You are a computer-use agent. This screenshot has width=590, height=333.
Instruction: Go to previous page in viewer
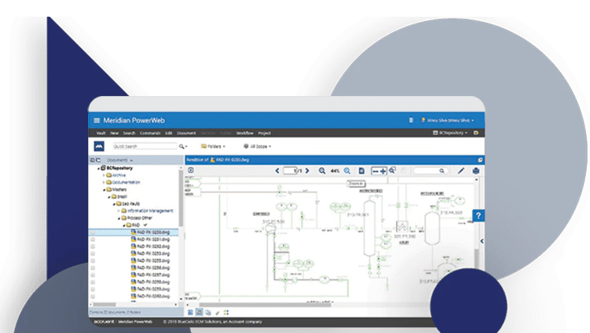(277, 171)
